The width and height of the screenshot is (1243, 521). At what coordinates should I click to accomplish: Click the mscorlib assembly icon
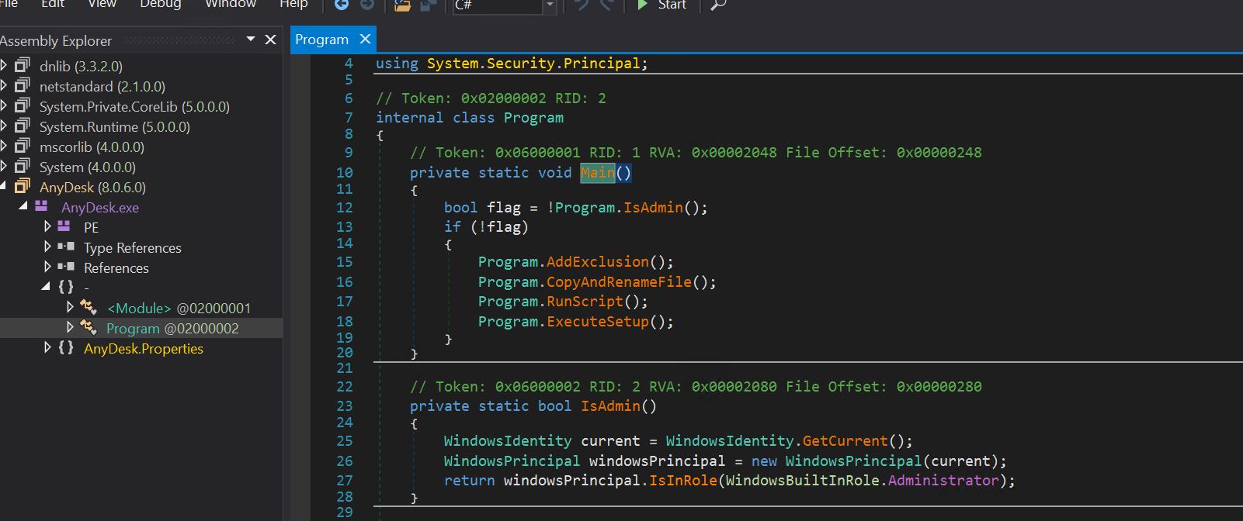[x=23, y=147]
